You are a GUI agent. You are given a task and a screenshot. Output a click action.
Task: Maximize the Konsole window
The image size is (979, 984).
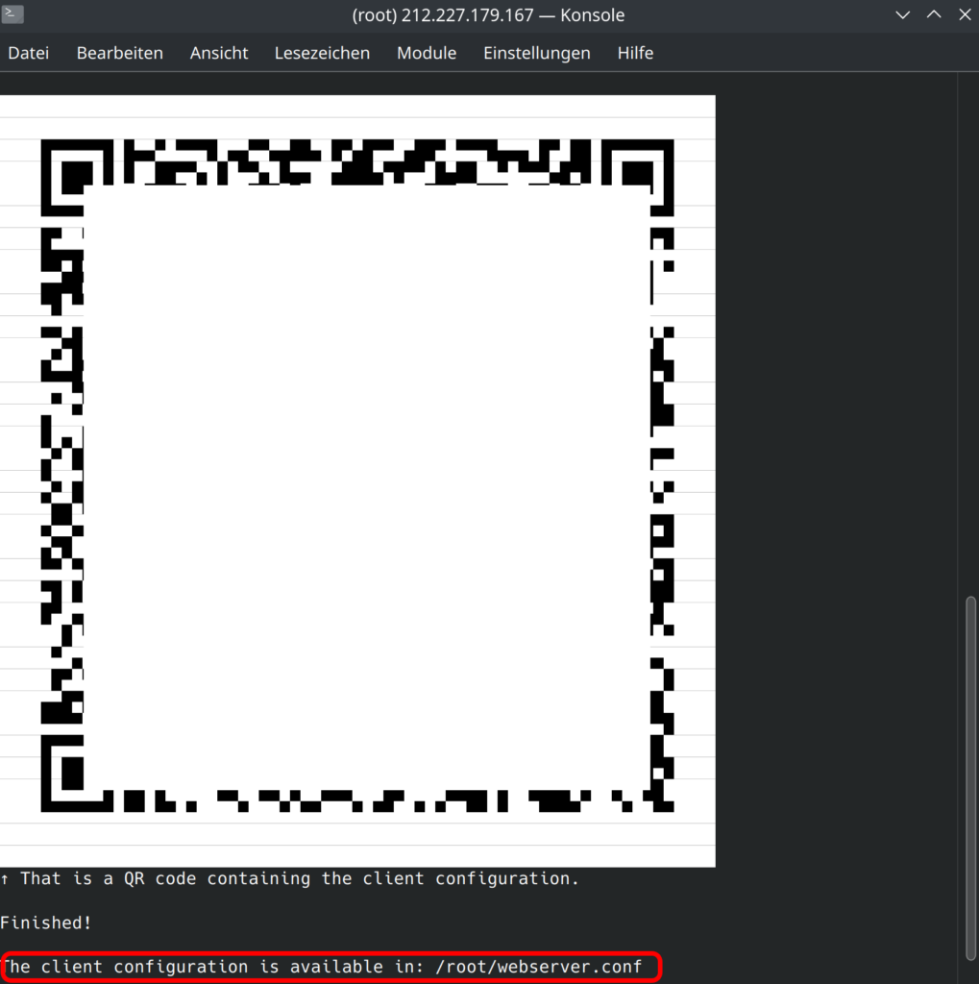[934, 15]
